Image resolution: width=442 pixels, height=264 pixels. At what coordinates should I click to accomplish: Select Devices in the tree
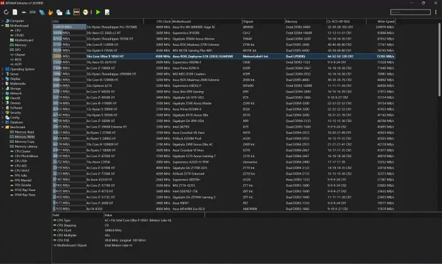pos(15,103)
